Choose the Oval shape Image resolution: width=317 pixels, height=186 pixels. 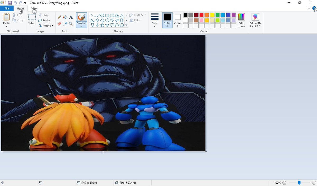coord(102,16)
